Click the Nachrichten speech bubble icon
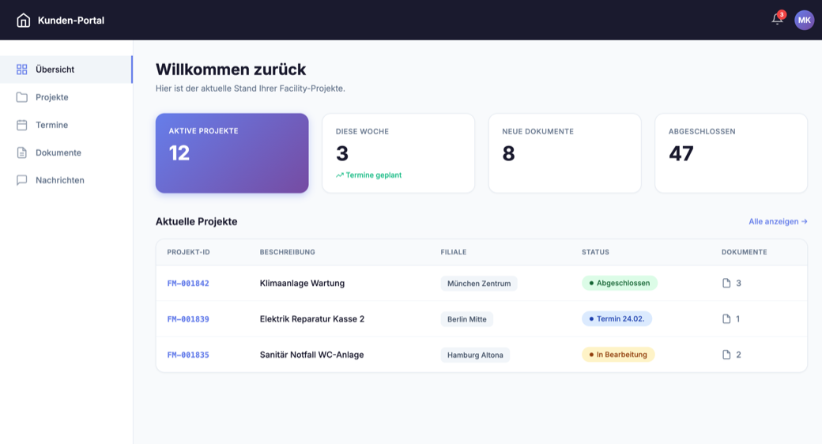Viewport: 822px width, 444px height. click(22, 180)
